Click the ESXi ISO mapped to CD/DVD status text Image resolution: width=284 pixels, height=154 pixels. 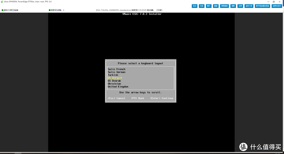point(129,10)
